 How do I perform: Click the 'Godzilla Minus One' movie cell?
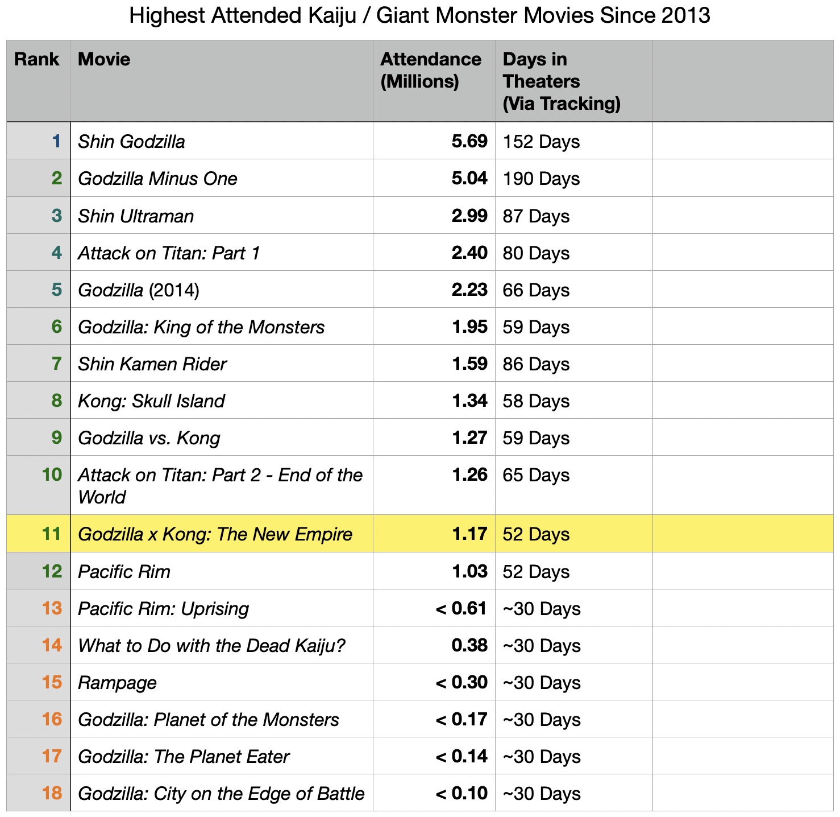tap(222, 178)
